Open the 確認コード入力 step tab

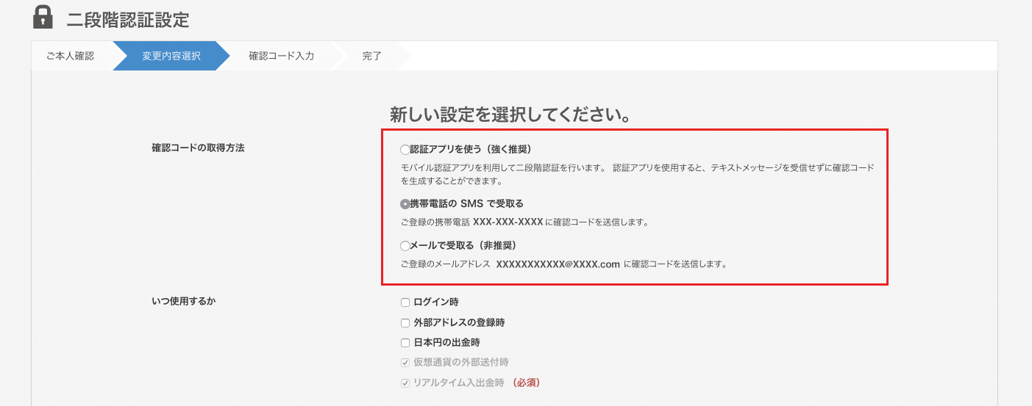282,56
